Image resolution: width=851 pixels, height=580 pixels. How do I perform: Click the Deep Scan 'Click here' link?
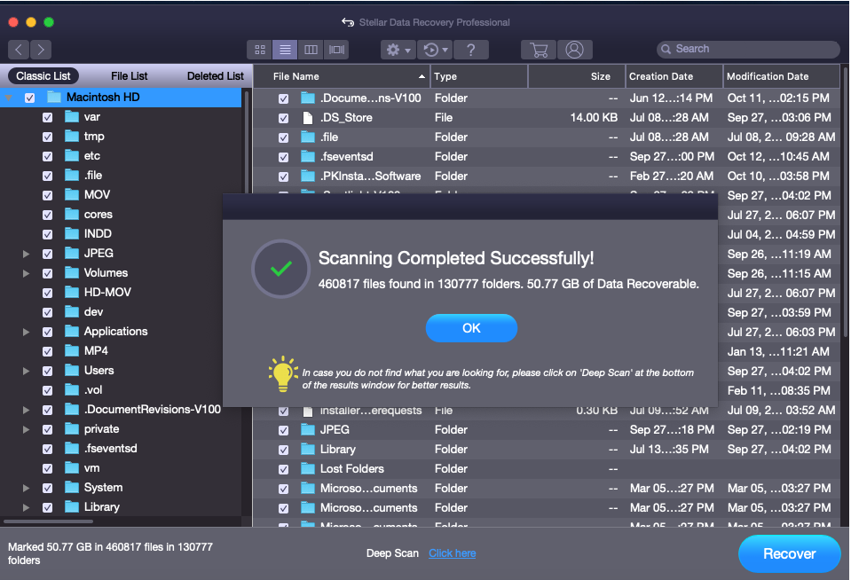click(452, 553)
